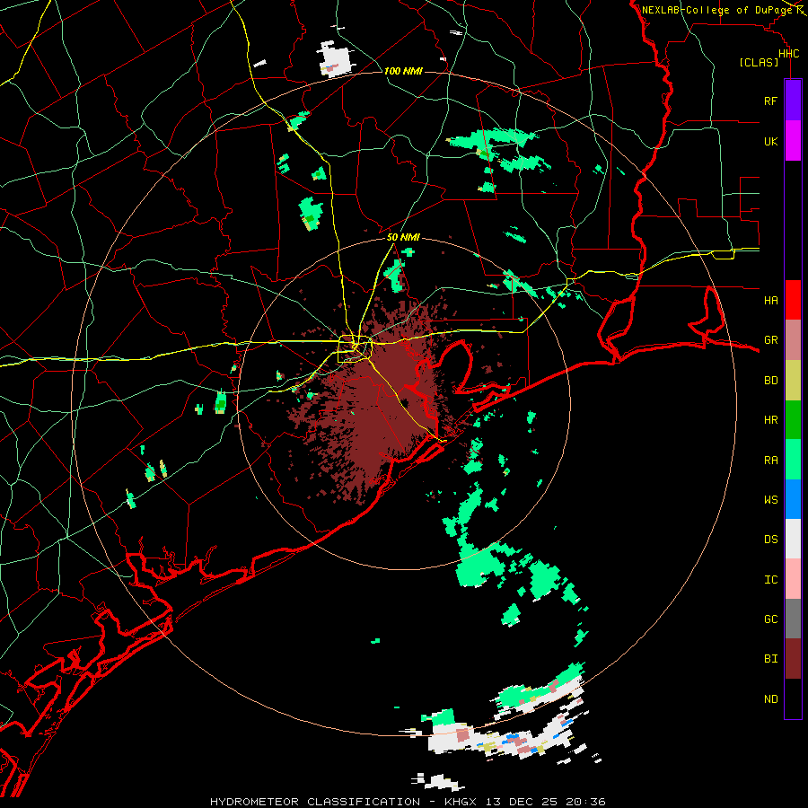Screen dimensions: 808x808
Task: Click the BI legend label text
Action: pyautogui.click(x=770, y=659)
